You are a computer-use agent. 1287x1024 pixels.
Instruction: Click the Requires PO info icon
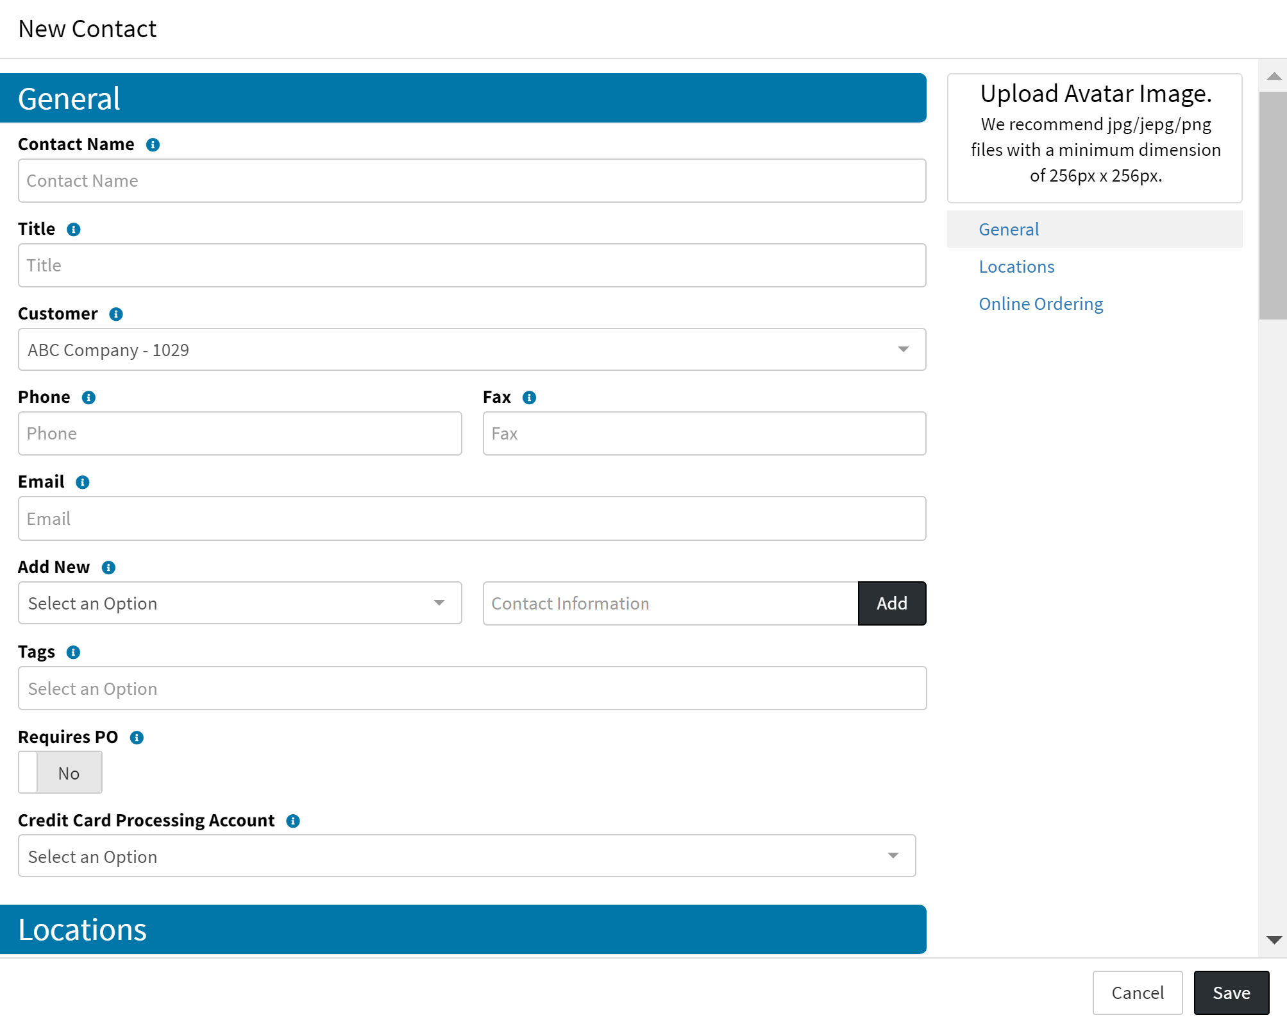click(137, 738)
